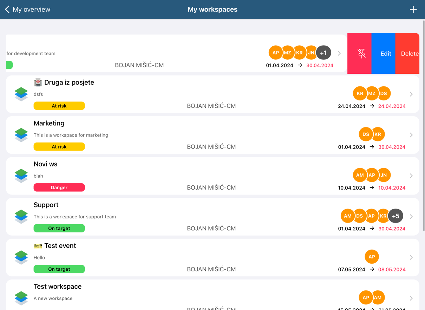Click the Novi ws layers icon
This screenshot has height=310, width=425.
[21, 176]
